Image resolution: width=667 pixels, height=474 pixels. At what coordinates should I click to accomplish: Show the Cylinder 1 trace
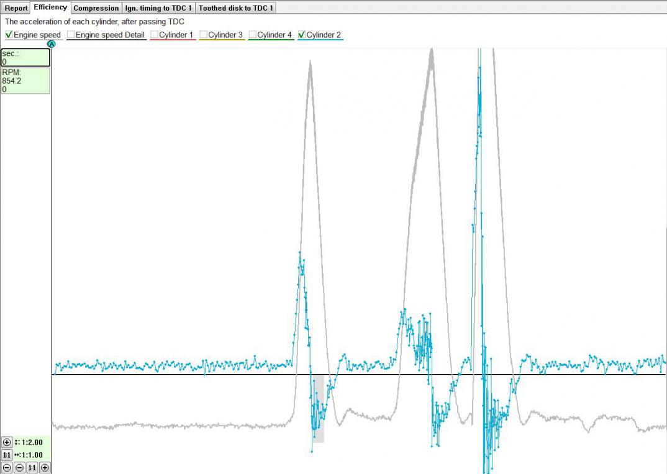click(154, 35)
